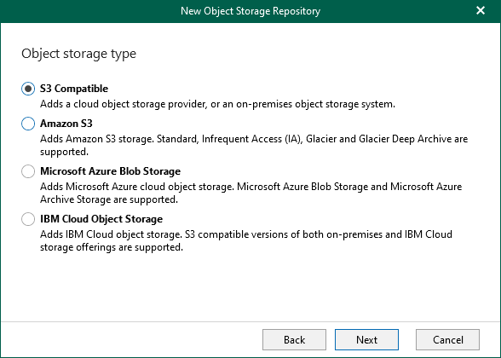Viewport: 501px width, 358px height.
Task: Choose the Amazon S3 radio option
Action: pos(28,124)
